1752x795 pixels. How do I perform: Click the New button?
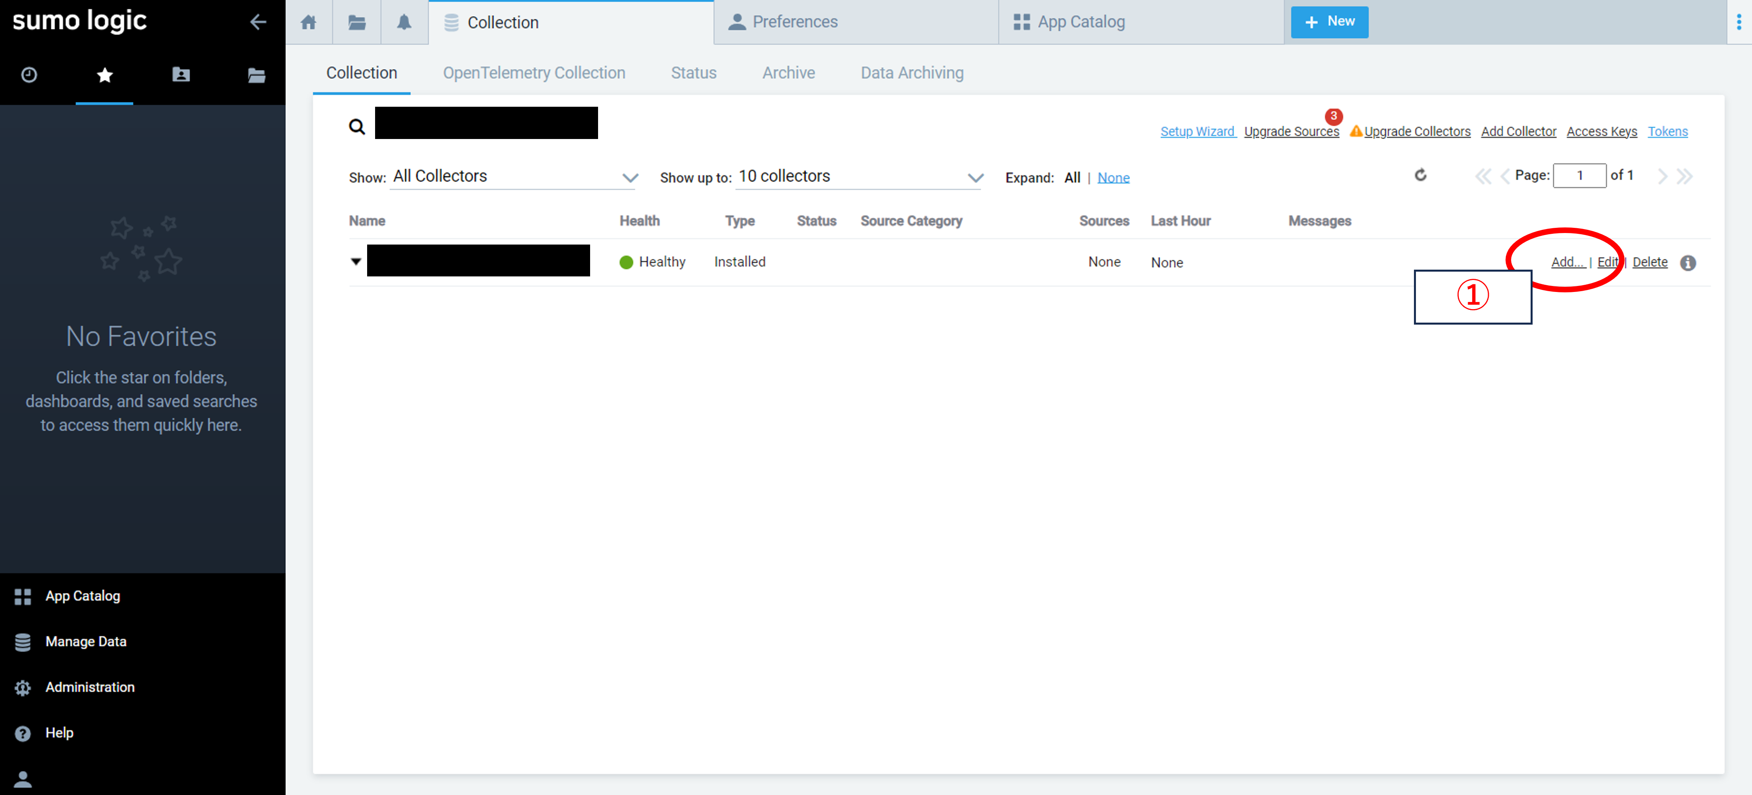coord(1329,22)
